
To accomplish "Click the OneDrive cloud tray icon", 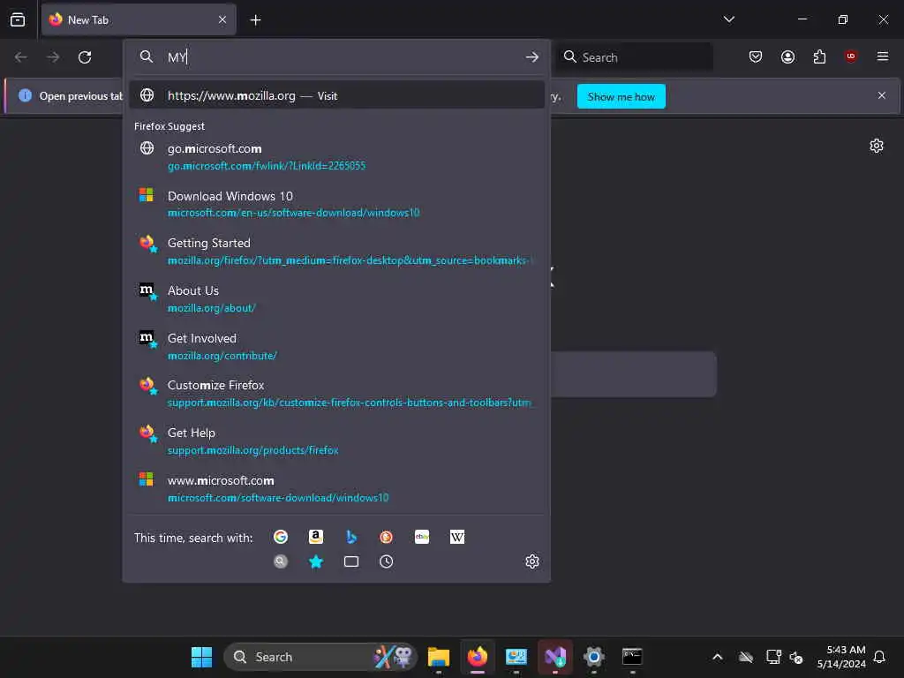I will pos(746,657).
